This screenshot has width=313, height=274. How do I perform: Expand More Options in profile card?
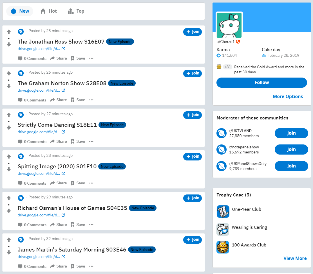288,96
